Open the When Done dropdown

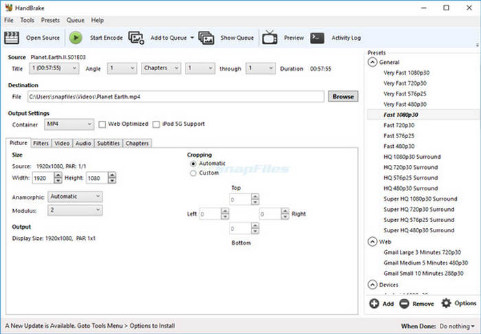click(457, 326)
